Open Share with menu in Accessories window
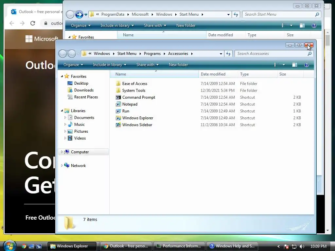This screenshot has width=335, height=251. (x=148, y=65)
